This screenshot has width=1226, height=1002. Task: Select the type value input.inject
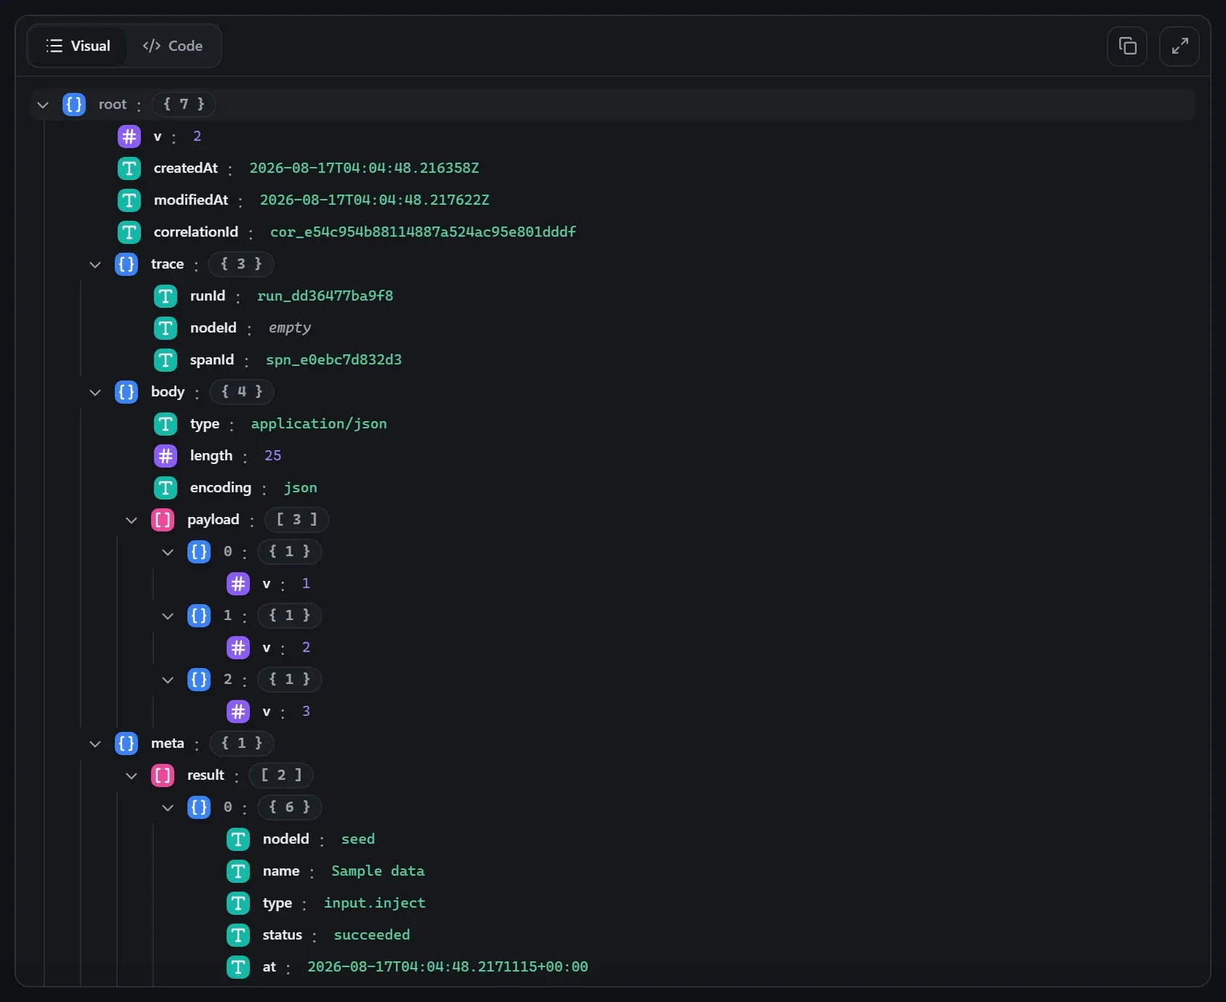pos(375,903)
